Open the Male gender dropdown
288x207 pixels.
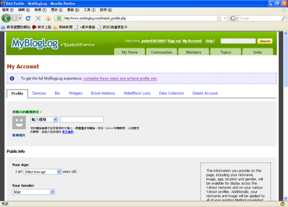[34, 192]
